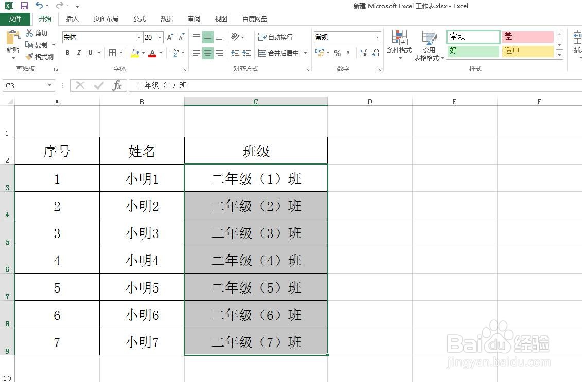Click the insert function fx icon
582x382 pixels.
click(x=117, y=85)
